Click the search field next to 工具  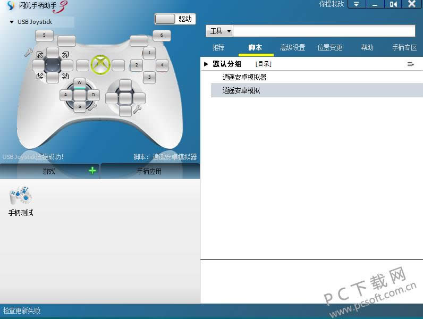[324, 31]
